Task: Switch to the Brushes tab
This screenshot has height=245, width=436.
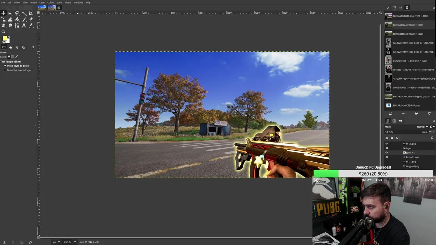Action: [x=388, y=7]
